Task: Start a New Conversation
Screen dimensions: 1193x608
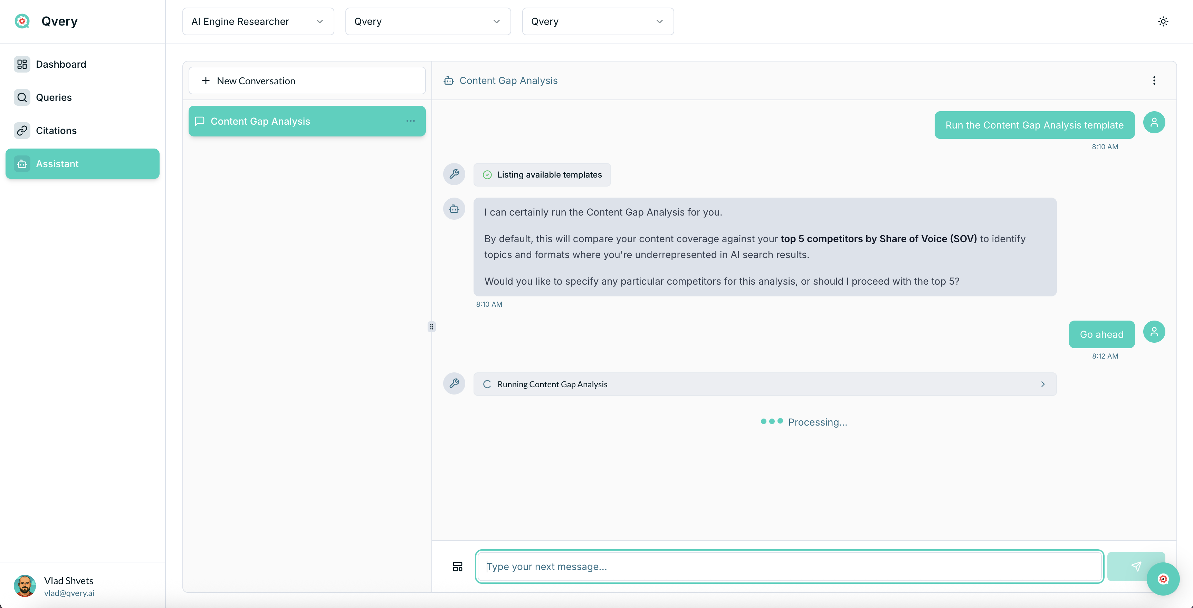Action: pos(307,80)
